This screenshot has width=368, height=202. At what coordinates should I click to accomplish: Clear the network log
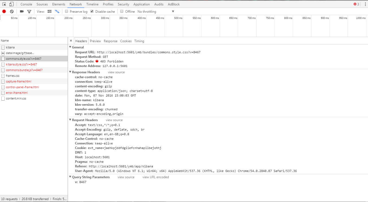pos(12,11)
